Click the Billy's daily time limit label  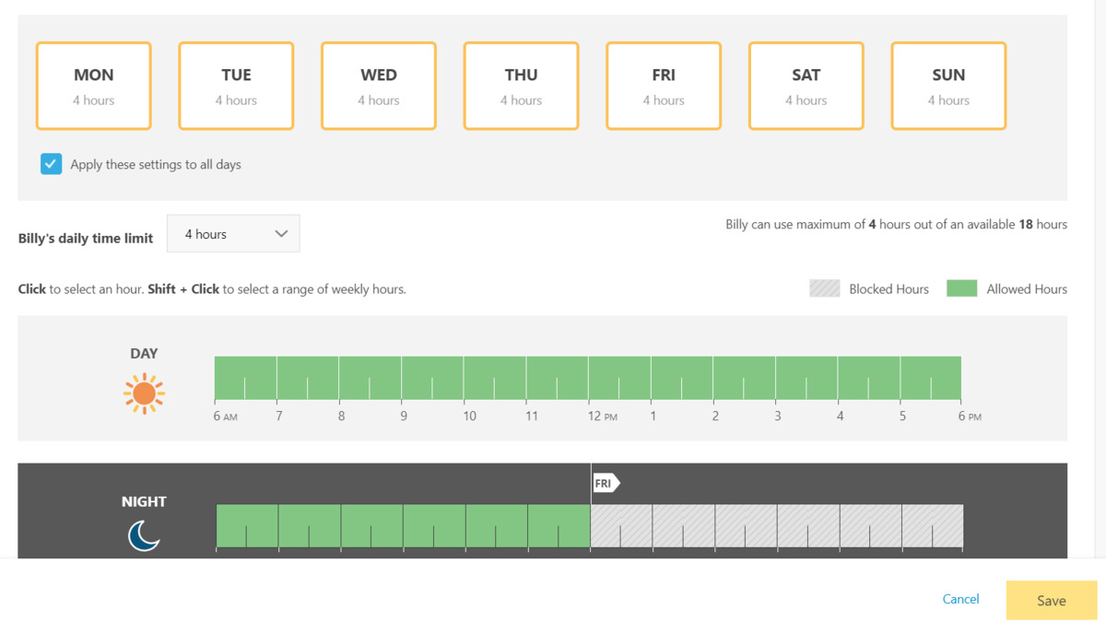86,238
